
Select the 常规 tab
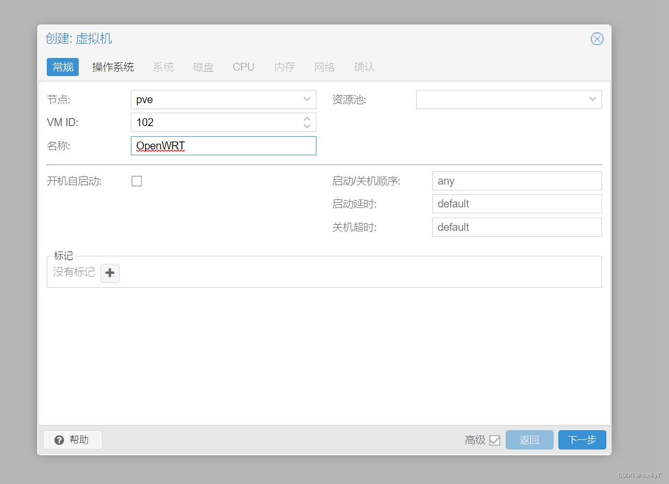(x=62, y=67)
